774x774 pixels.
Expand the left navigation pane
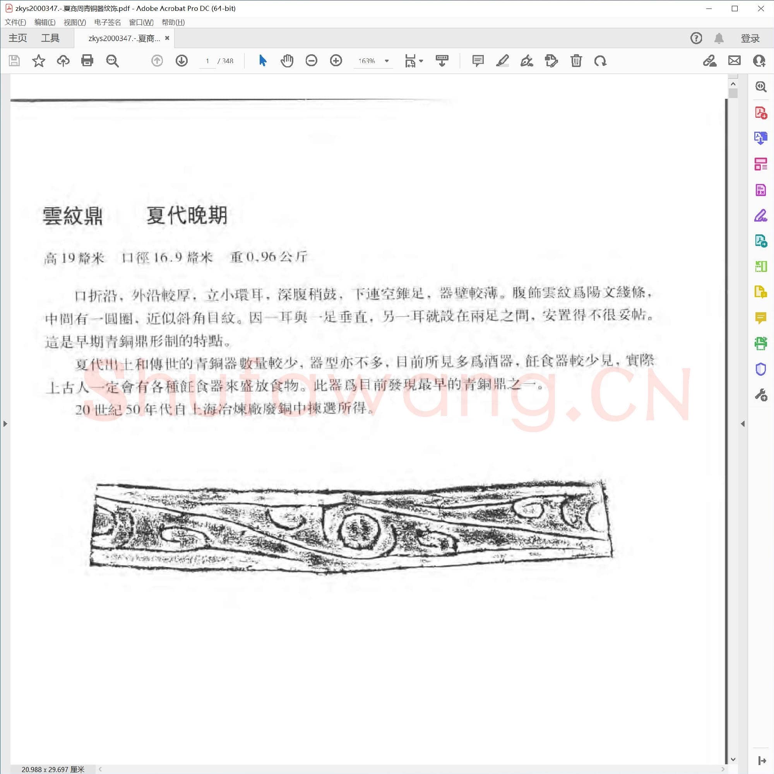click(5, 424)
